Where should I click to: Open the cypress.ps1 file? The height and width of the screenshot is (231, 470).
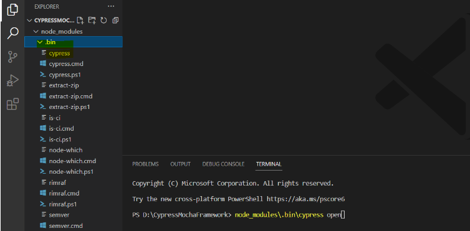pyautogui.click(x=74, y=75)
